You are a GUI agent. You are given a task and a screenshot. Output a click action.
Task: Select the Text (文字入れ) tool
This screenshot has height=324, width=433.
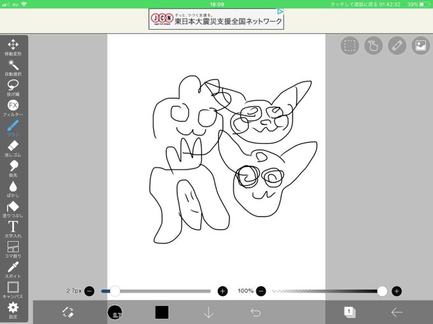13,229
